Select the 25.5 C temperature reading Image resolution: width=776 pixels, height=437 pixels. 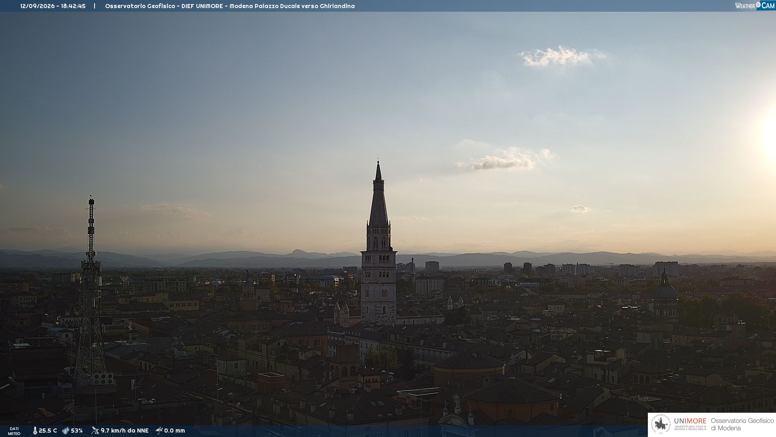click(48, 431)
